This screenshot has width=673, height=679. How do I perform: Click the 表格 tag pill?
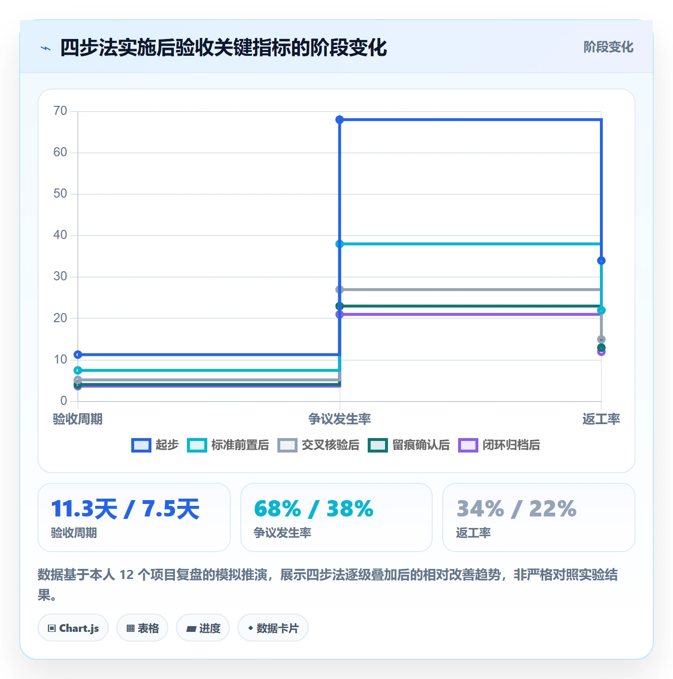tap(142, 628)
